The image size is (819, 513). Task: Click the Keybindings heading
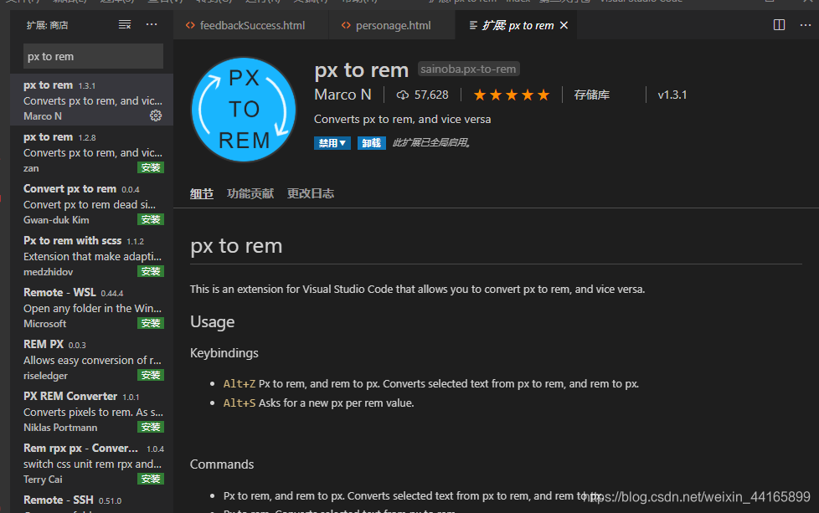224,353
